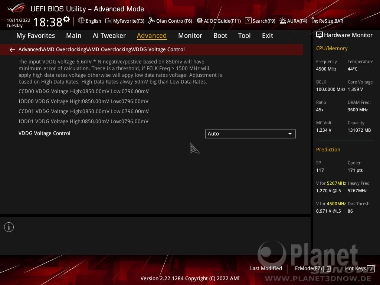Click the Hardware Monitor title

pos(348,35)
